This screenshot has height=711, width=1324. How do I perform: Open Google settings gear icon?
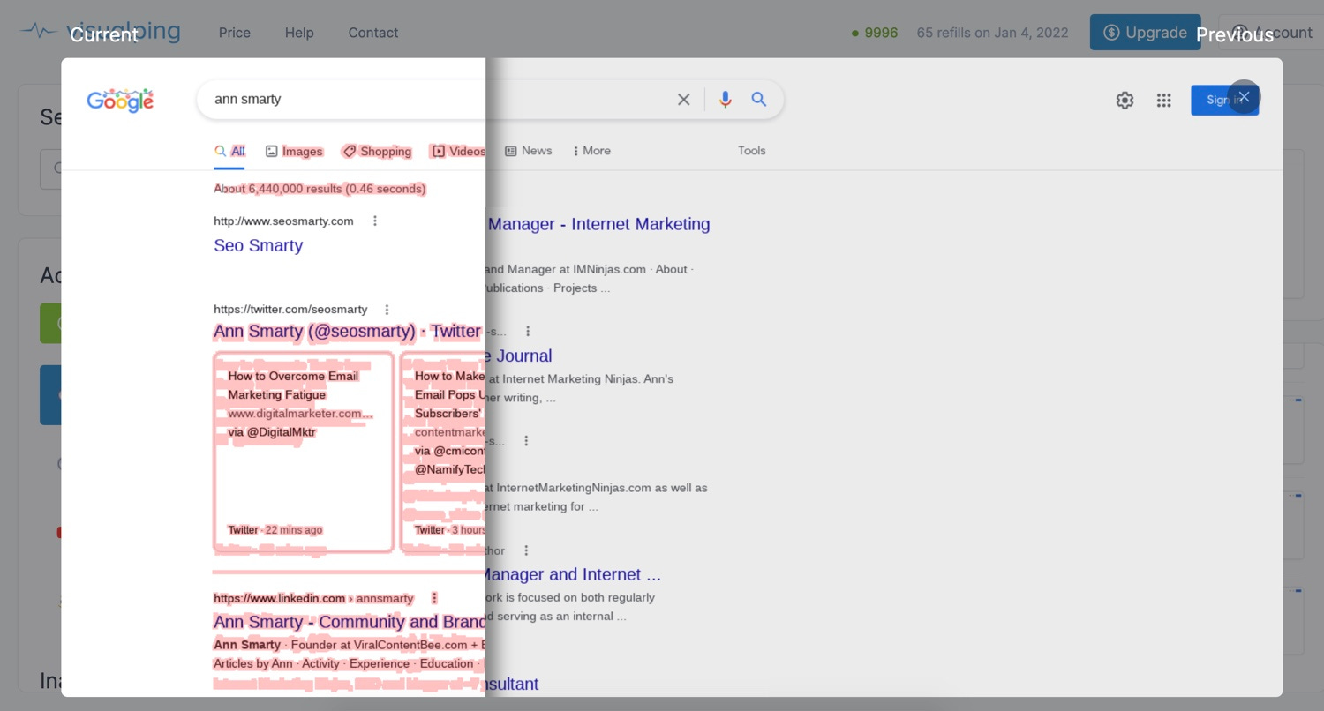tap(1125, 101)
